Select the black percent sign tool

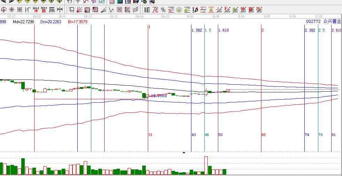pos(163,10)
